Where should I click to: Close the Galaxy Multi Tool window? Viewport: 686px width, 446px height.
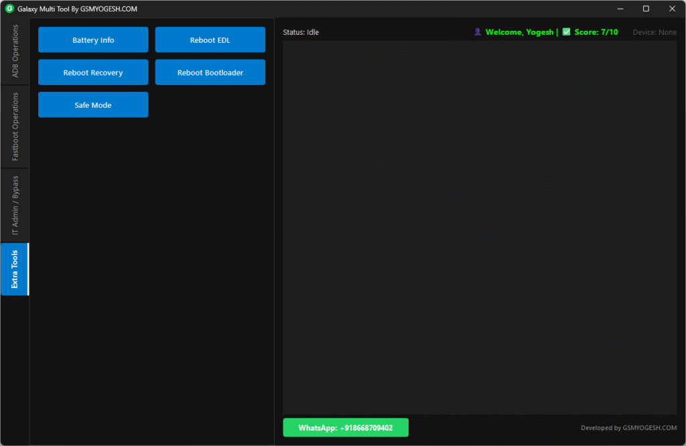pos(672,9)
